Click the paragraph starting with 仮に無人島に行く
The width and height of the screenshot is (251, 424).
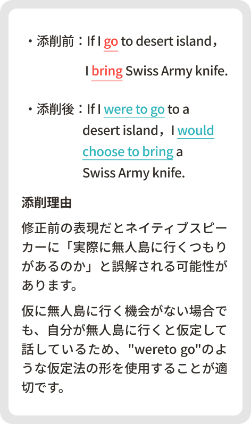pyautogui.click(x=124, y=349)
